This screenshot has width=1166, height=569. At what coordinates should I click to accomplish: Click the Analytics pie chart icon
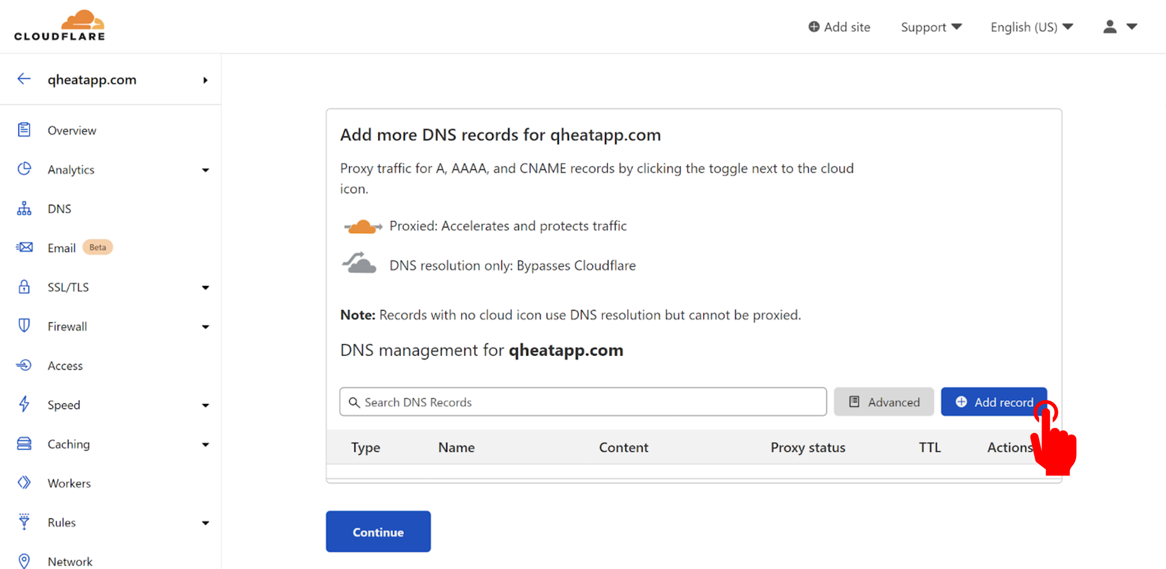click(24, 169)
